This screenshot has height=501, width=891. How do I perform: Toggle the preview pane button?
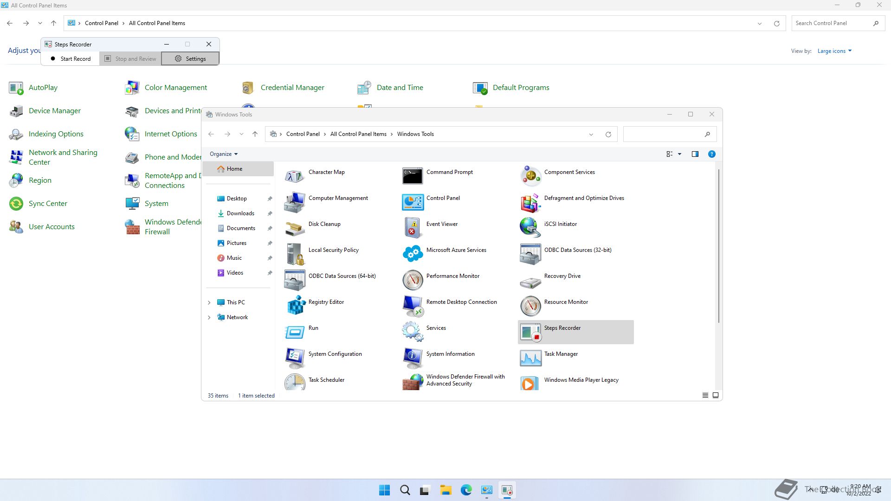695,154
